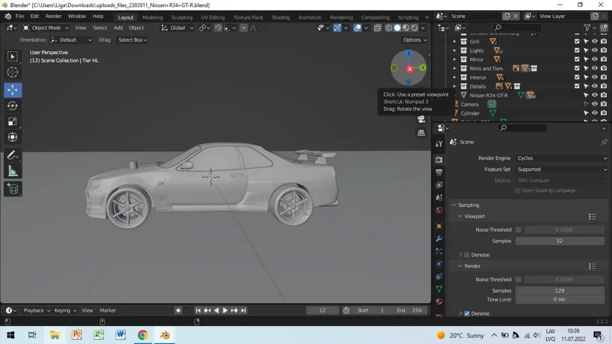The width and height of the screenshot is (612, 344).
Task: Open Render Engine Cycles dropdown
Action: (562, 158)
